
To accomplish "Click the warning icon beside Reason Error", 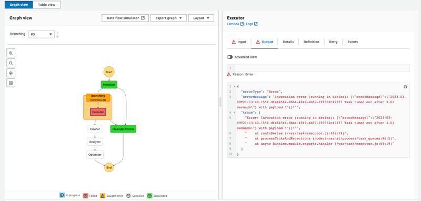I will click(x=229, y=74).
